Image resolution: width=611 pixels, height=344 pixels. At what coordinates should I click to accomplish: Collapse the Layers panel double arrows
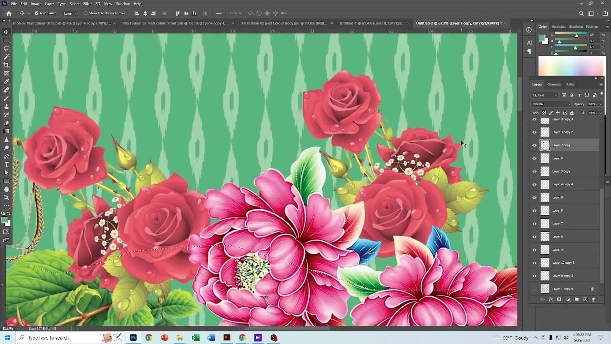point(596,78)
